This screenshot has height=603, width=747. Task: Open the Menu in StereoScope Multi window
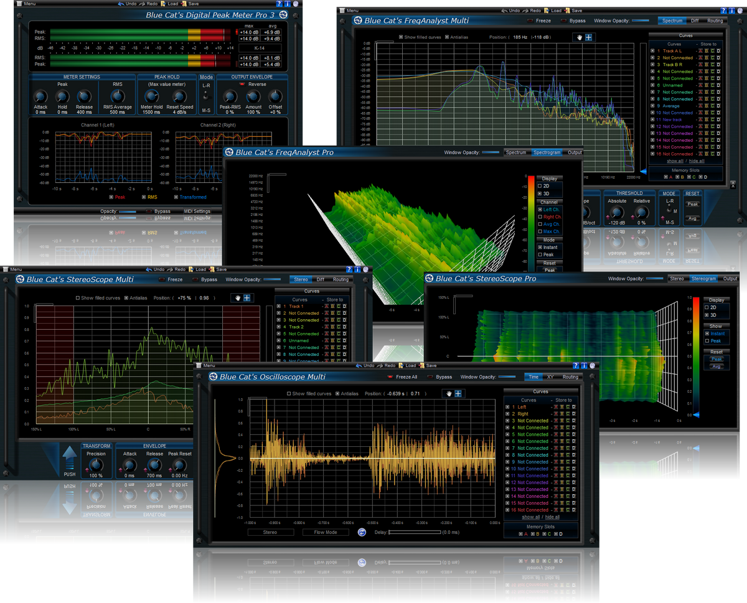pyautogui.click(x=12, y=269)
